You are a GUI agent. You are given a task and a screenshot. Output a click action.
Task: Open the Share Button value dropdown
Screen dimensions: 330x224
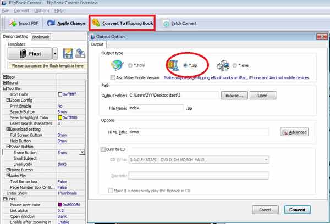[x=82, y=152]
